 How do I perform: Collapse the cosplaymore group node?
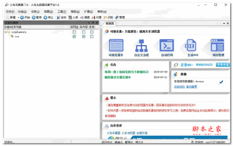6,32
